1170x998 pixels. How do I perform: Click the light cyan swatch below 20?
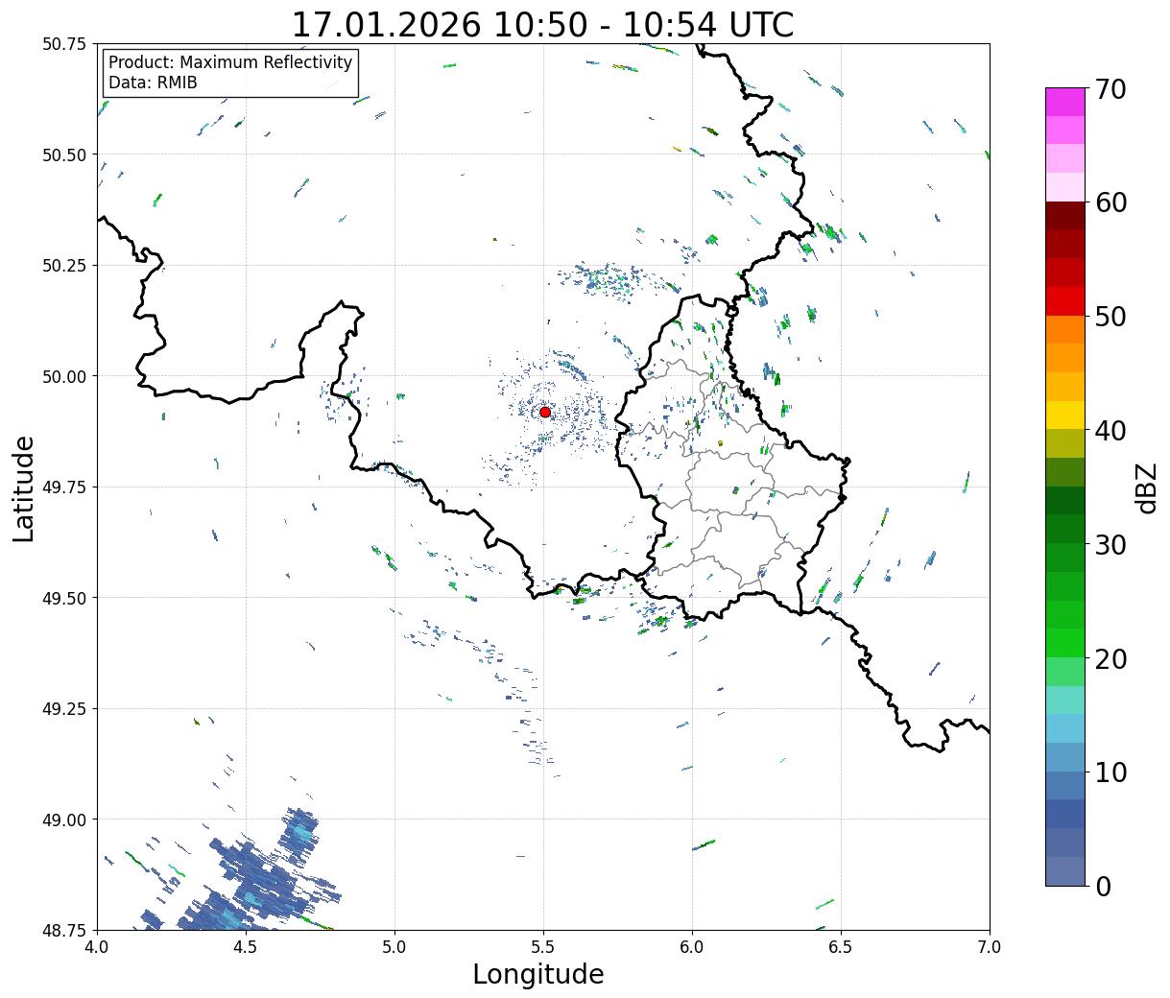(x=1065, y=700)
